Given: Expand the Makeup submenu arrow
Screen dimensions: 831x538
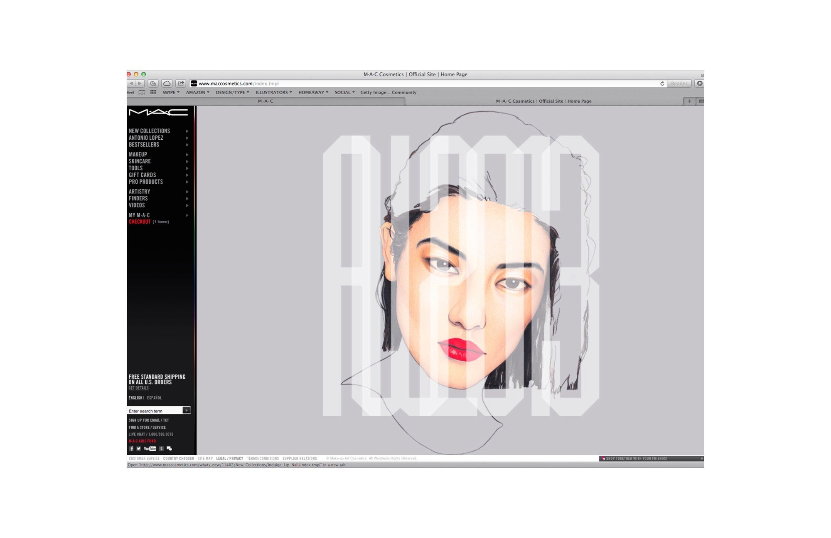Looking at the screenshot, I should coord(187,155).
